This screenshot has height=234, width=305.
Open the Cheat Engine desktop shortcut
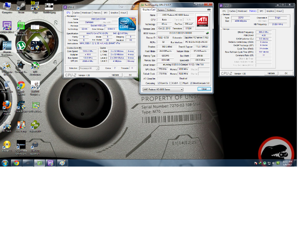[x=21, y=107]
